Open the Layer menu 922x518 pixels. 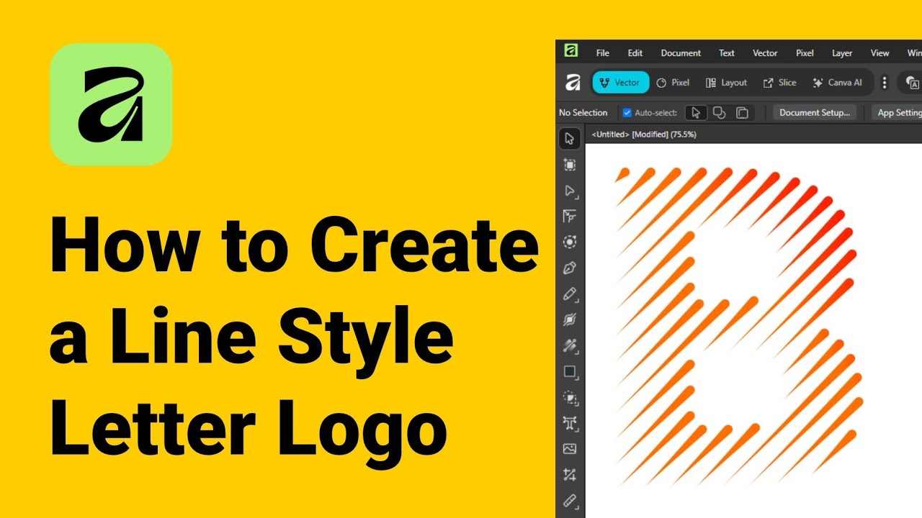pyautogui.click(x=842, y=53)
